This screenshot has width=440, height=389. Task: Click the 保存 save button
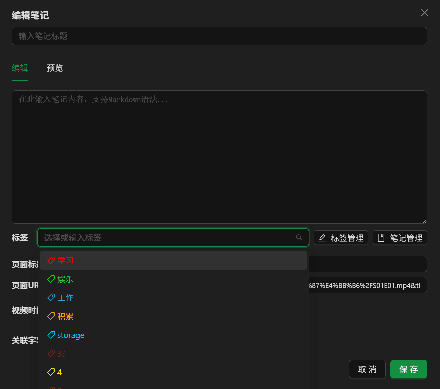[x=408, y=369]
